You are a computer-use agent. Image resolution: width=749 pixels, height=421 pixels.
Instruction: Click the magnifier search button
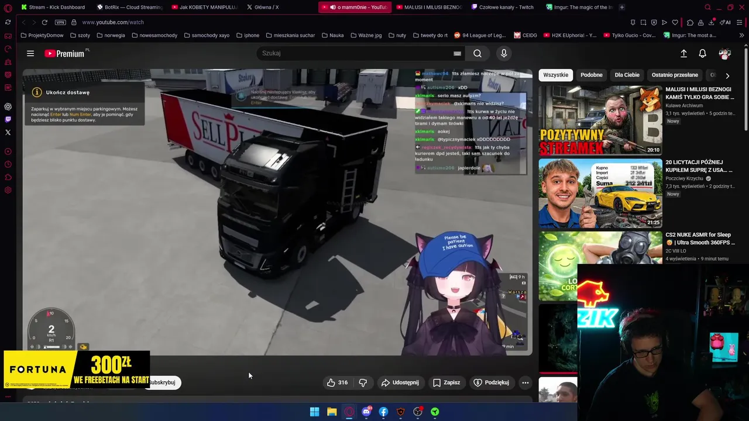[477, 53]
